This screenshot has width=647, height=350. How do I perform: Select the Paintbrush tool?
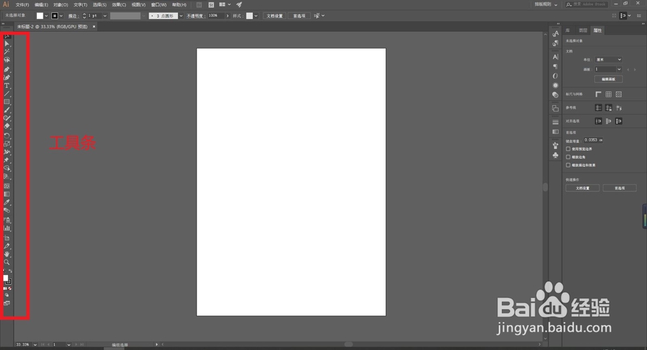pos(7,110)
